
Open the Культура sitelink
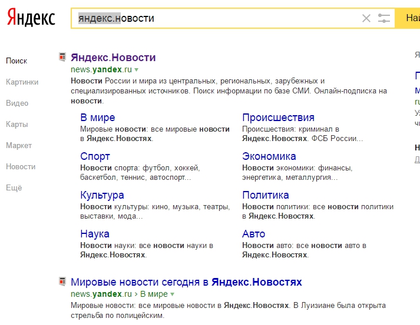pos(102,195)
